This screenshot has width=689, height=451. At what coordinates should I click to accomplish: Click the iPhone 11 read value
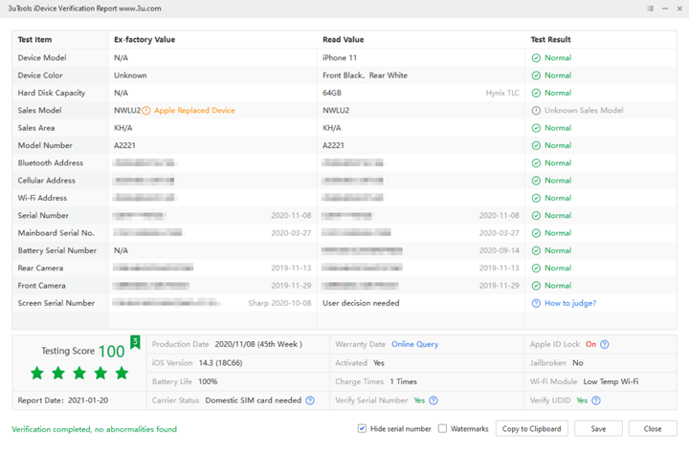point(340,58)
